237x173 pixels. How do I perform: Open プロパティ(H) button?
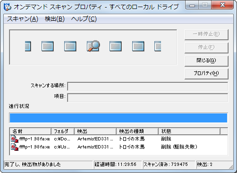point(206,74)
